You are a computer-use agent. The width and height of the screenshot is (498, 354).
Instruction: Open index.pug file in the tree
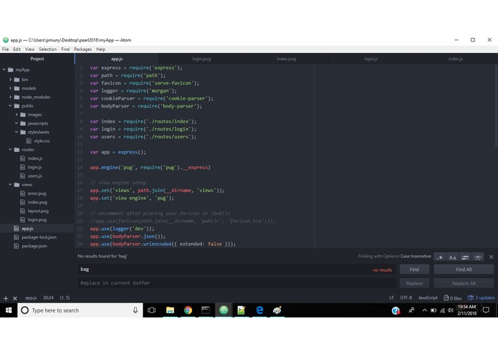coord(37,202)
